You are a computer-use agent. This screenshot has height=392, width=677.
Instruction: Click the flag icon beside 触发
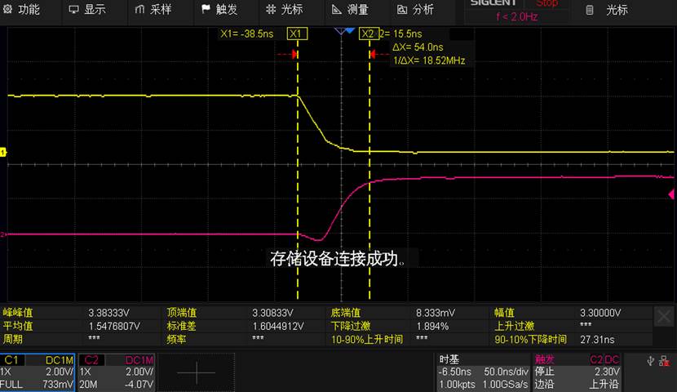point(206,9)
